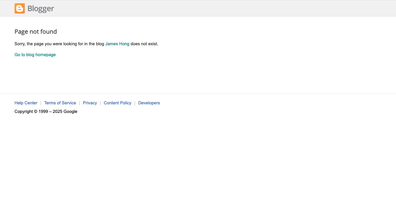Open the James Hong blog link
Image resolution: width=396 pixels, height=208 pixels.
[117, 44]
